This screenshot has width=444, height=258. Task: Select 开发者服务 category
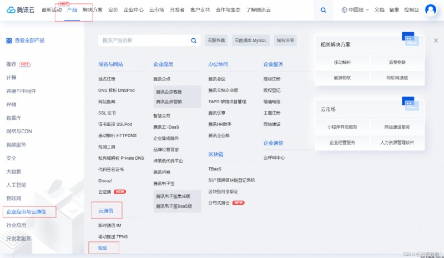(x=19, y=239)
